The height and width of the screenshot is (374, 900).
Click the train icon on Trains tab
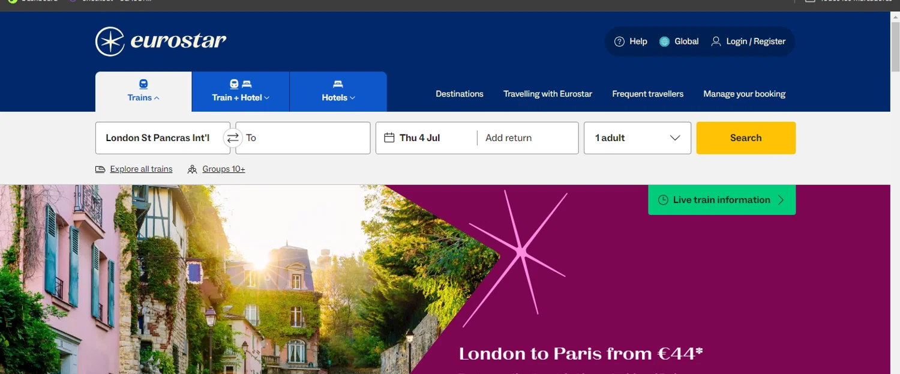[143, 84]
